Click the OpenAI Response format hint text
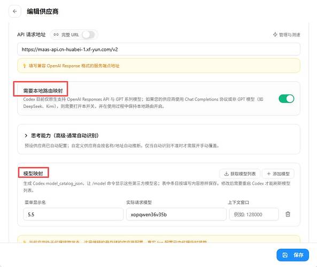The image size is (317, 267). point(74,66)
